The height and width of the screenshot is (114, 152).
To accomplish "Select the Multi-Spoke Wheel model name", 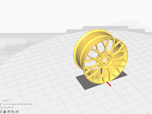I will tap(17, 104).
